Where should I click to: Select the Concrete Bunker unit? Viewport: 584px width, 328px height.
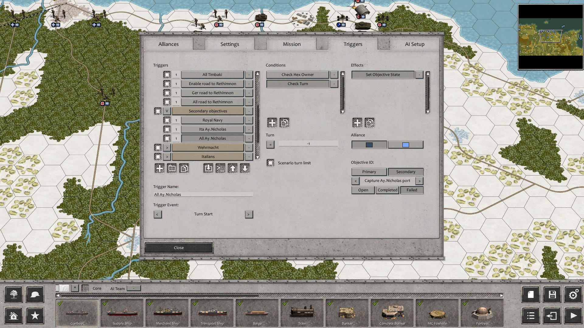[392, 313]
